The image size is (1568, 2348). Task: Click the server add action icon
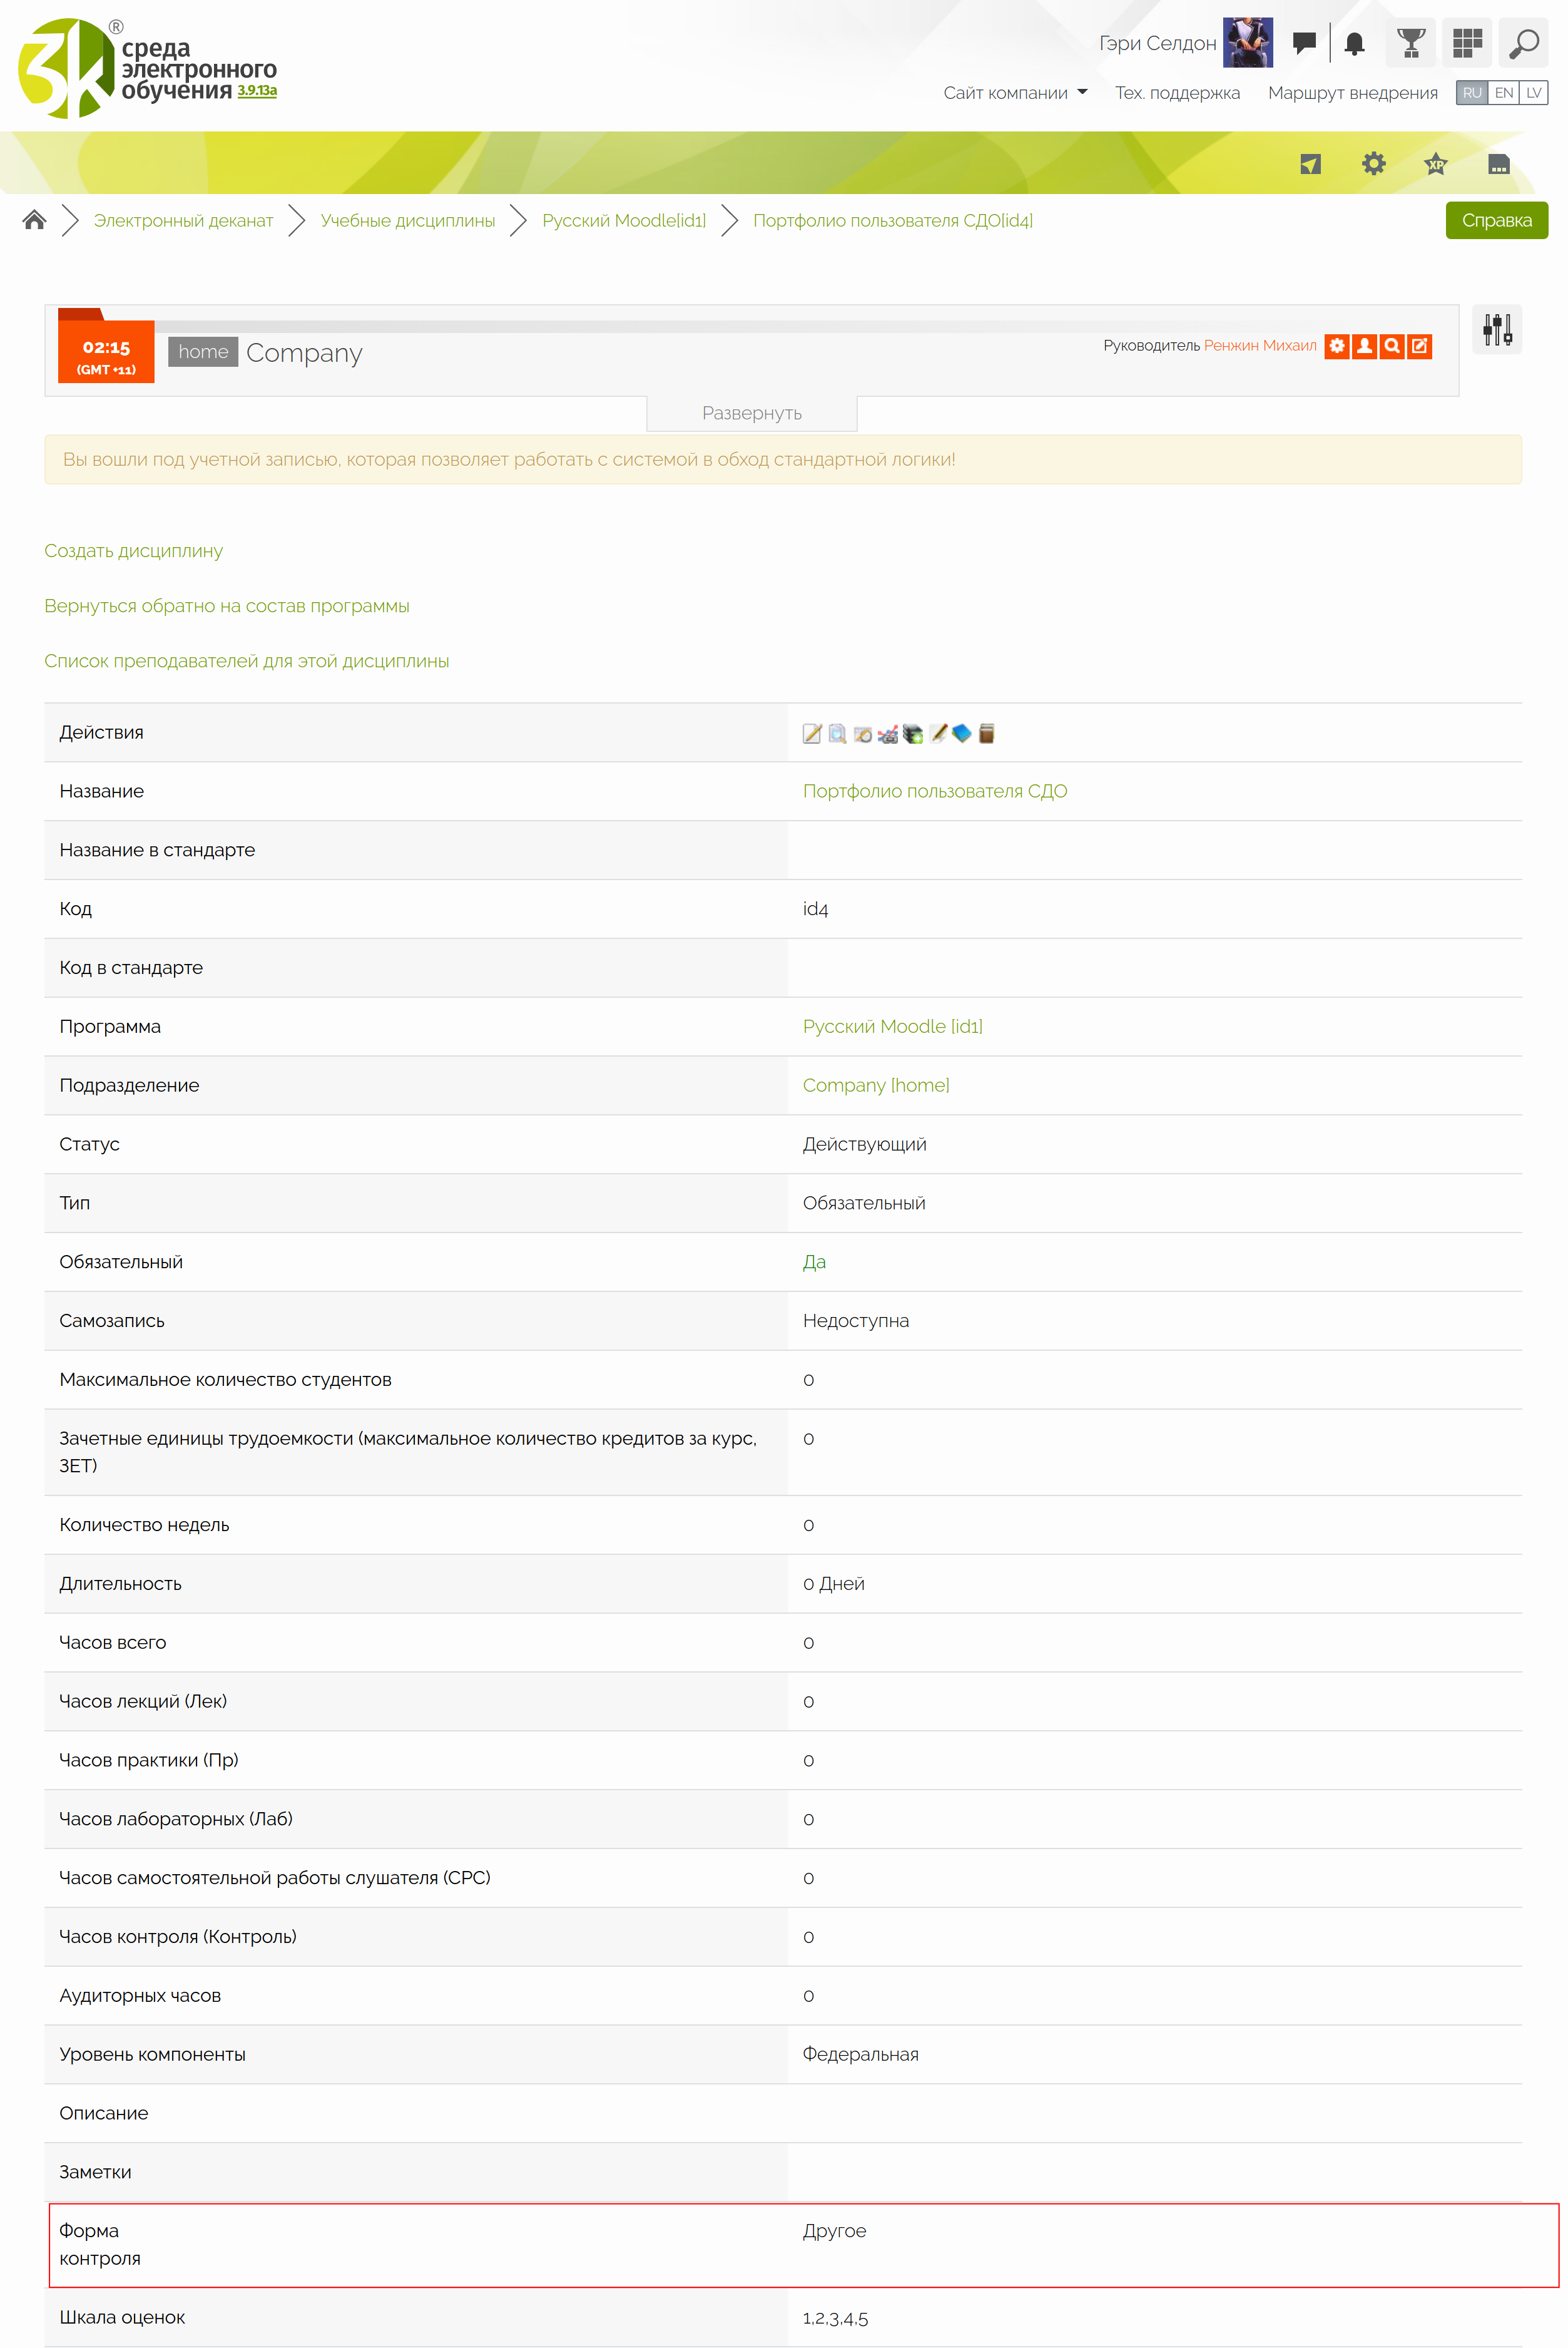coord(913,734)
